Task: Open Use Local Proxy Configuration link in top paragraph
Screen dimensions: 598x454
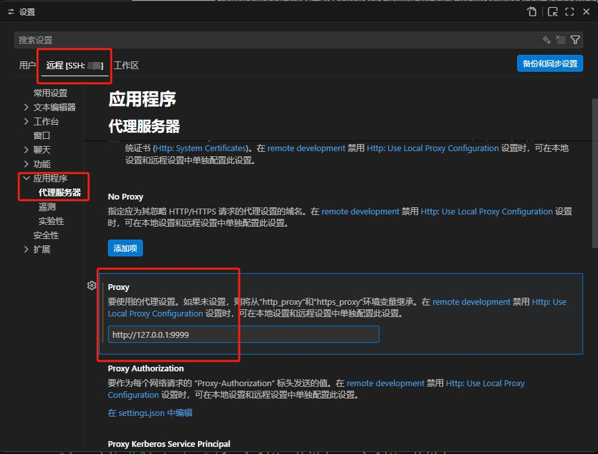Action: click(432, 148)
